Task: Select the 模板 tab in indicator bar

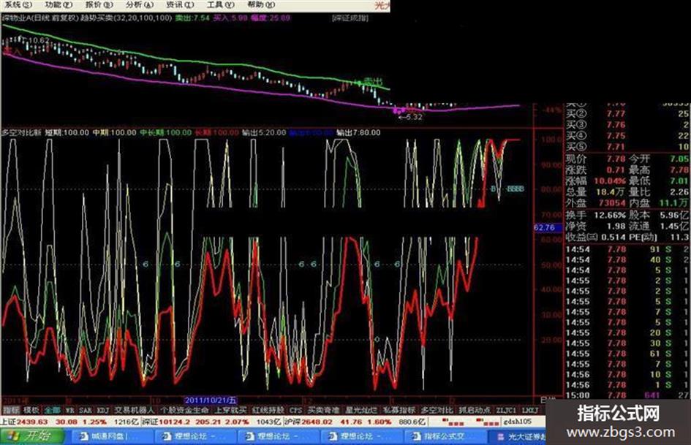Action: 31,410
